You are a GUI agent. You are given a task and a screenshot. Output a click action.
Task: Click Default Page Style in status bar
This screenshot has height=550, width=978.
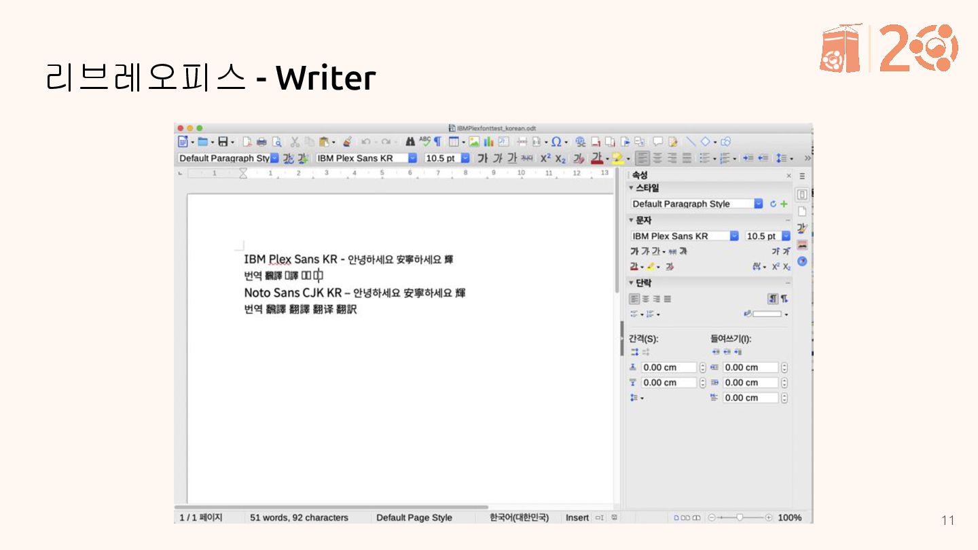[x=414, y=517]
